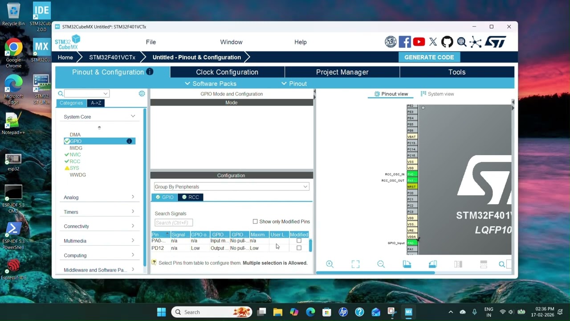This screenshot has width=570, height=321.
Task: Go to Home breadcrumb
Action: [x=65, y=57]
